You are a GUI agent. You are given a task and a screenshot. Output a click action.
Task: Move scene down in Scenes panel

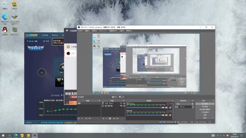click(89, 118)
